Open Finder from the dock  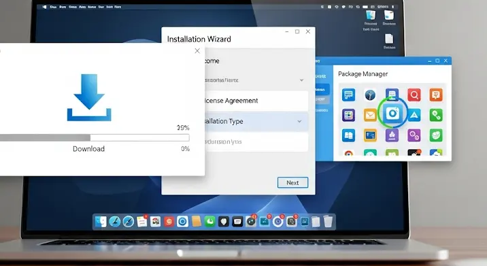coord(101,222)
